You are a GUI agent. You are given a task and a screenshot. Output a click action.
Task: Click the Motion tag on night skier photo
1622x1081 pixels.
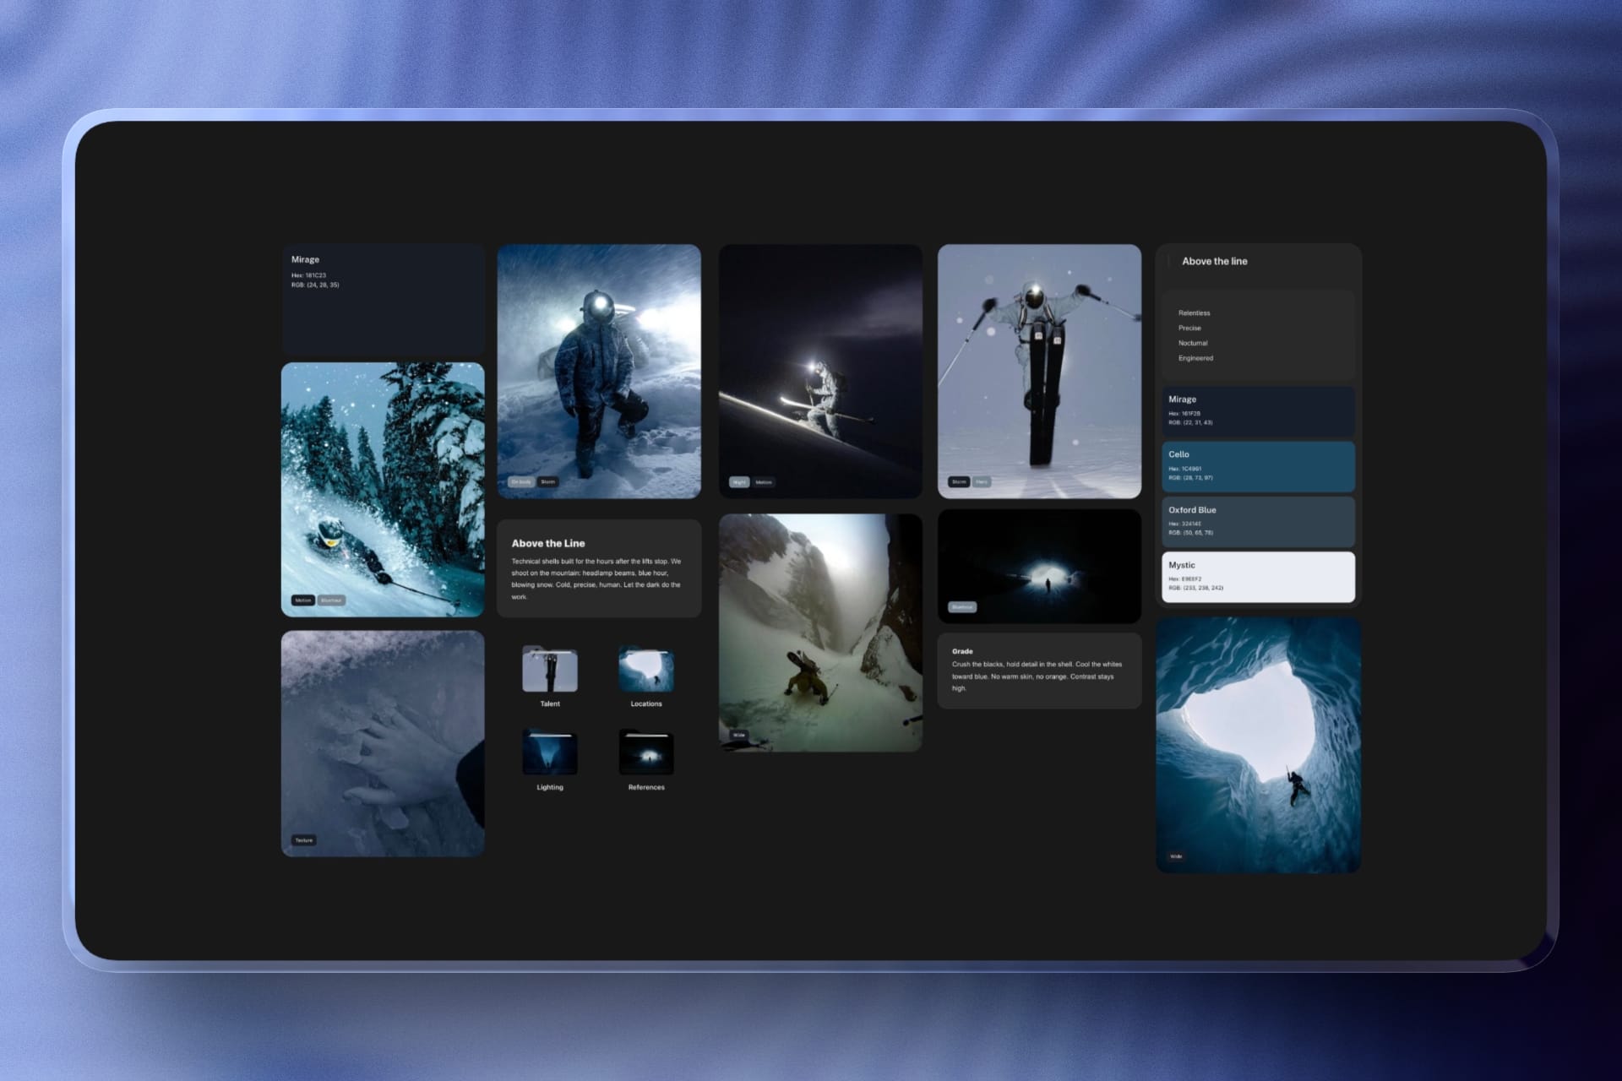[x=764, y=482]
